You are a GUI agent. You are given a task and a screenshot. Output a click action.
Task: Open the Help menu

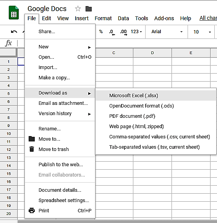click(x=186, y=18)
